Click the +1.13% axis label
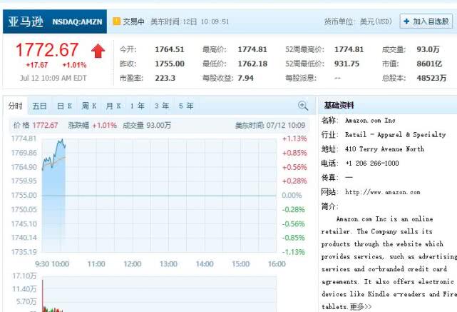Viewport: 457px width, 312px height. (294, 139)
